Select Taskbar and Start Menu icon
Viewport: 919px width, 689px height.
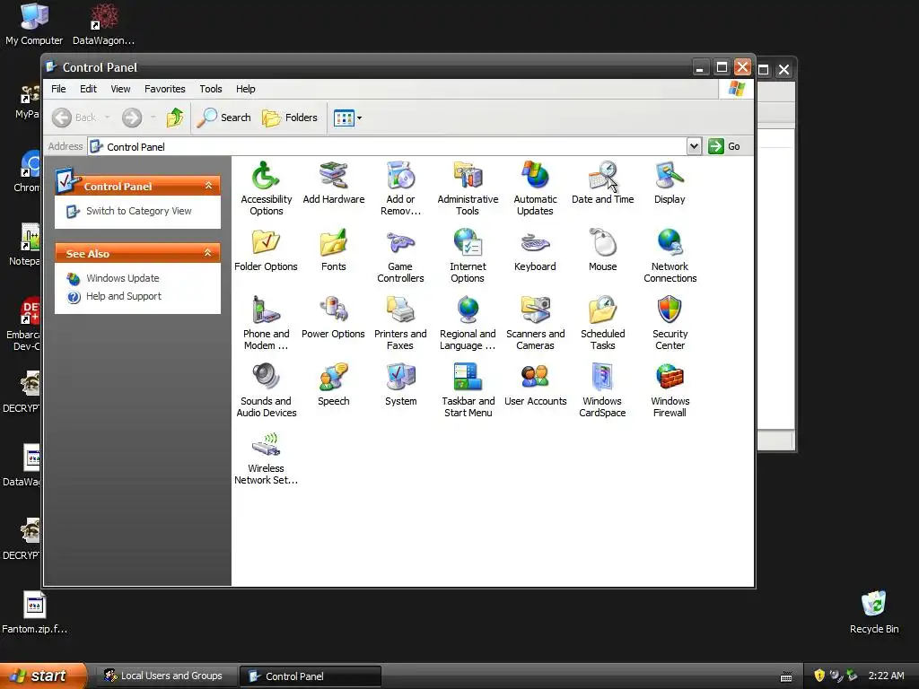[468, 390]
